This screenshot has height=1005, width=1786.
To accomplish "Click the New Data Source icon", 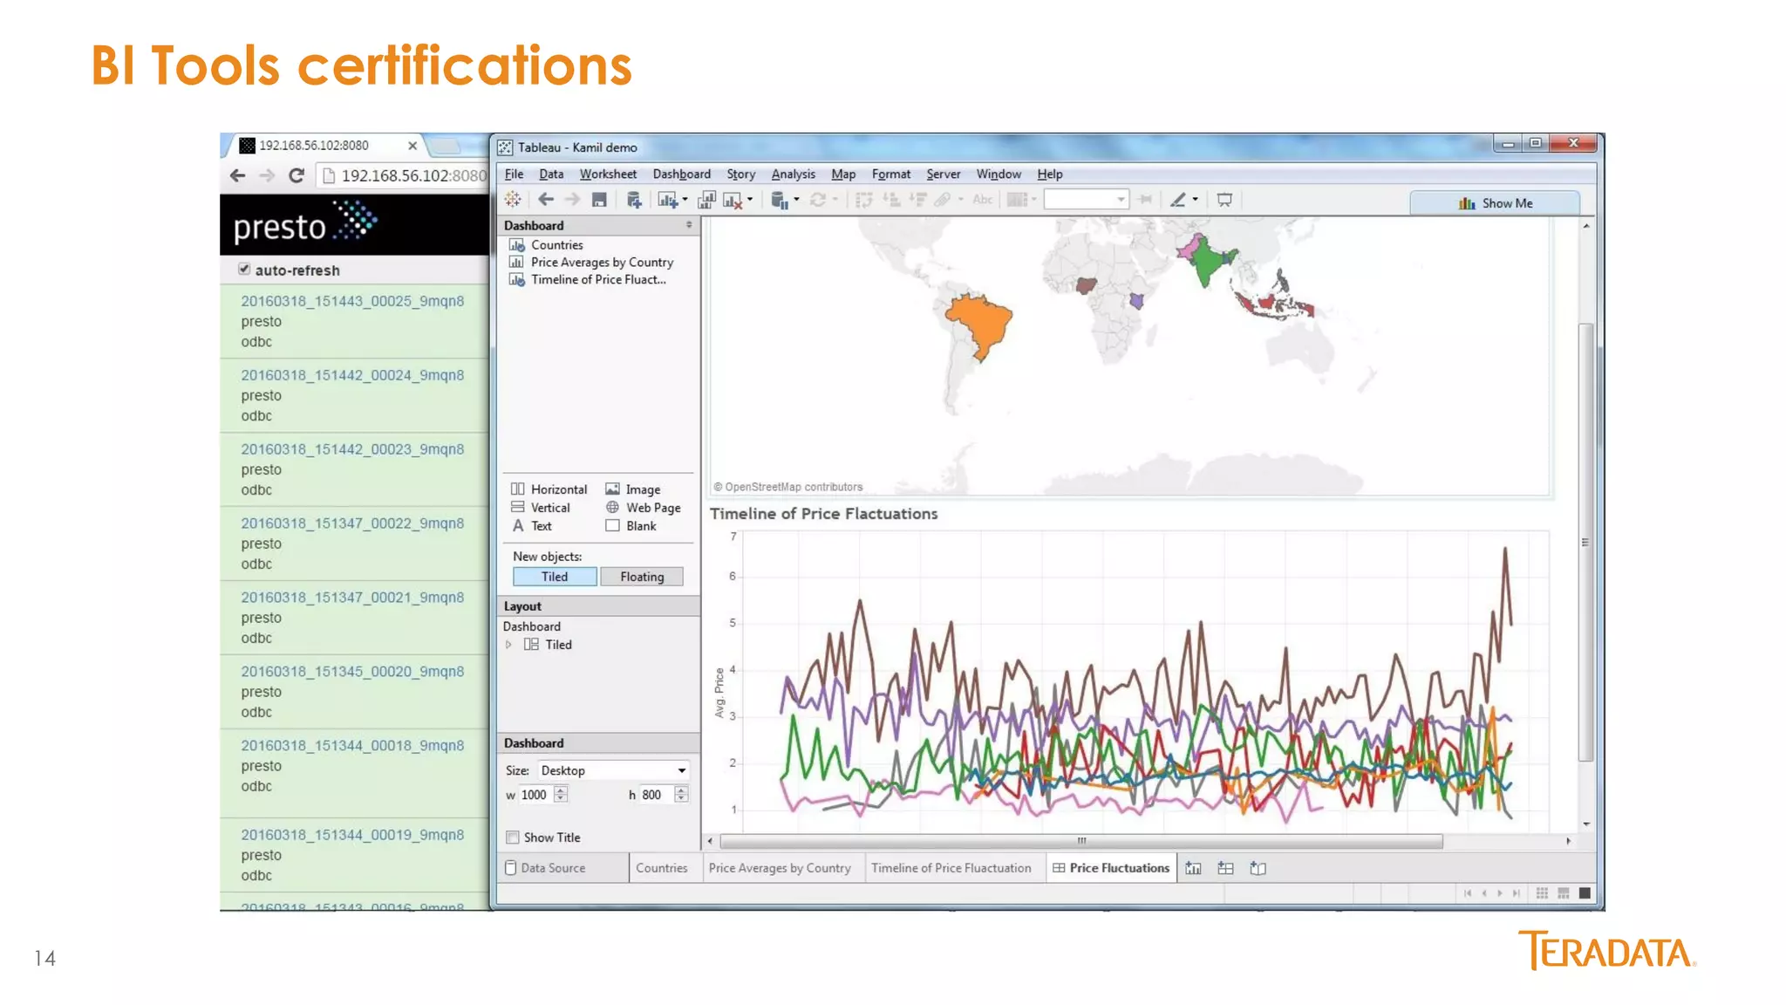I will 634,200.
